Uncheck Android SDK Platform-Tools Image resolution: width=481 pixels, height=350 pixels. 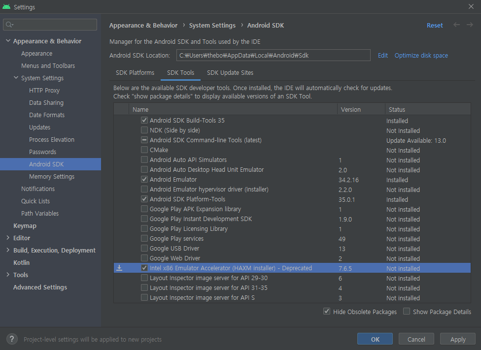(x=144, y=199)
